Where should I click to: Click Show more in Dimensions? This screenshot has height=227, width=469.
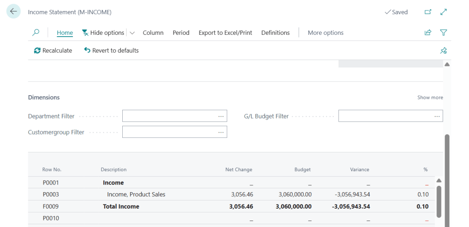click(430, 97)
